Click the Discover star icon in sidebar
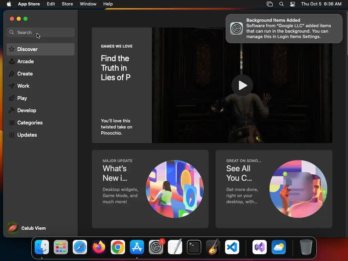348x261 pixels. [12, 49]
